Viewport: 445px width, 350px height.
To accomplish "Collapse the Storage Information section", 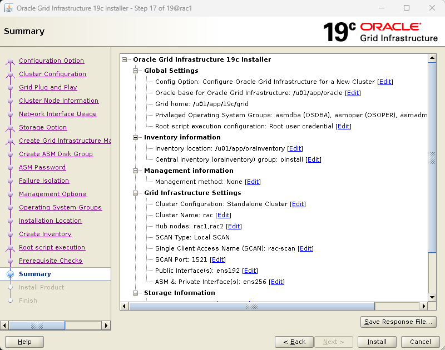I will click(135, 293).
